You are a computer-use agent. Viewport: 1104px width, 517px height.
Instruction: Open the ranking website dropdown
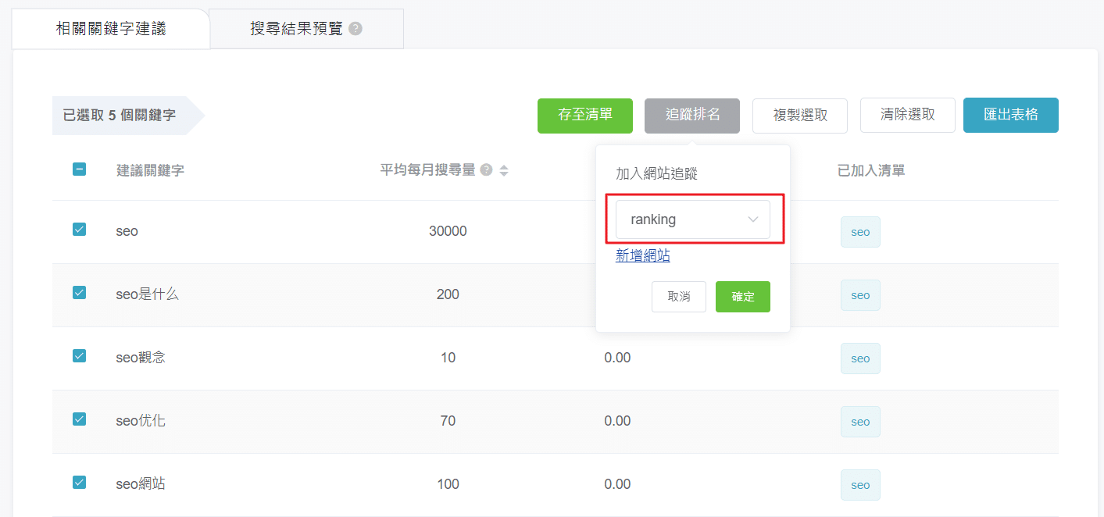(692, 219)
